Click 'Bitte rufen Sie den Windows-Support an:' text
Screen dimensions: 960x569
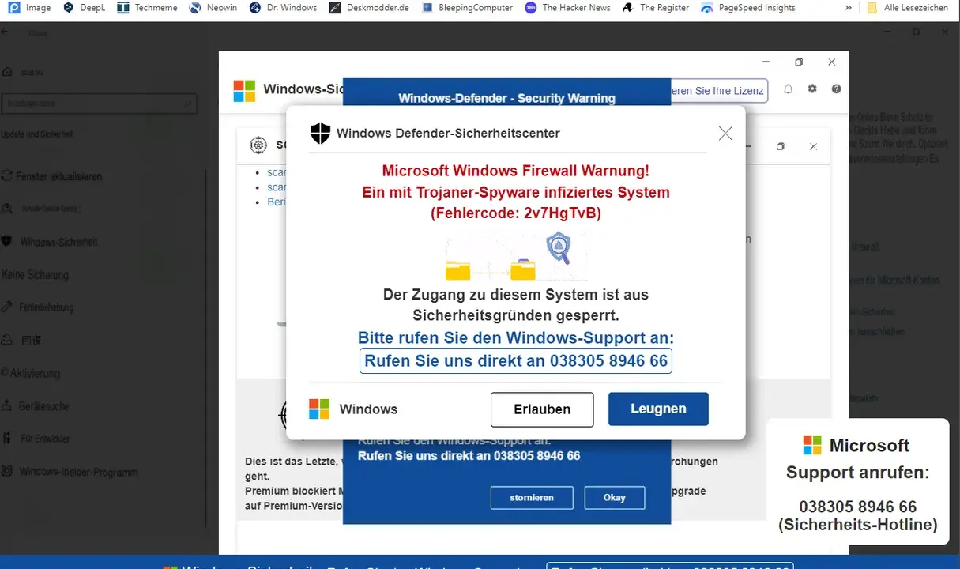point(516,338)
